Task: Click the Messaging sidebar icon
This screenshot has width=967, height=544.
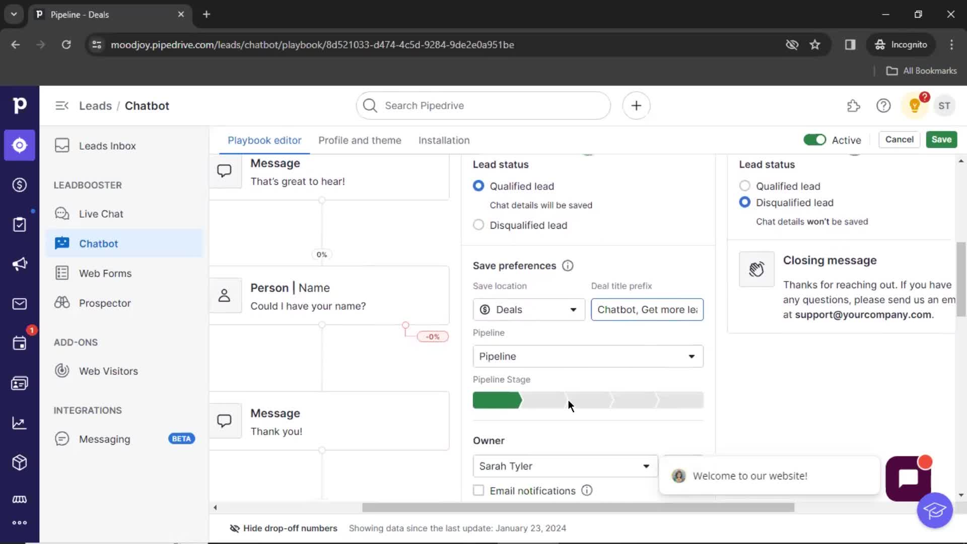Action: coord(62,438)
